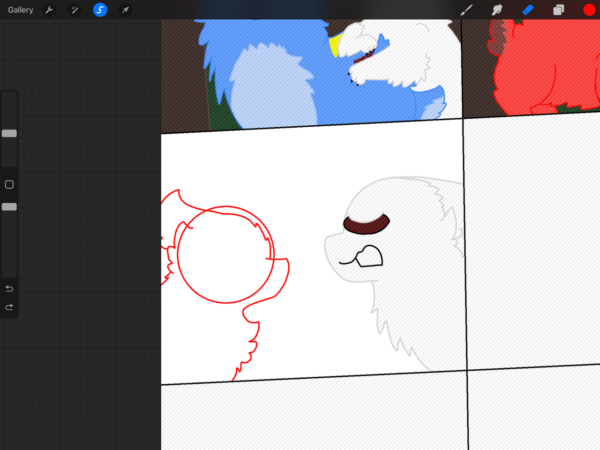Select the Smudge tool
Viewport: 600px width, 450px height.
(497, 10)
